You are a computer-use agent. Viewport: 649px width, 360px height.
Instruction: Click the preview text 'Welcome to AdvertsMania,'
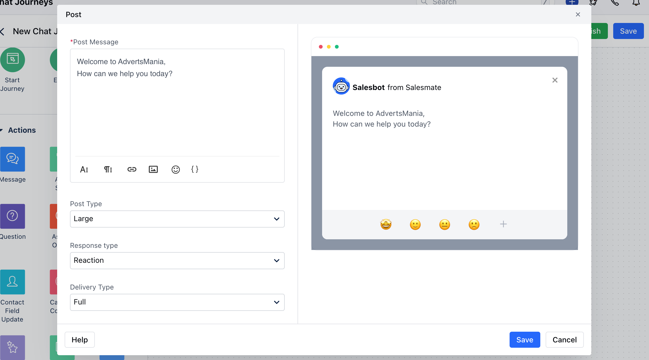(378, 113)
